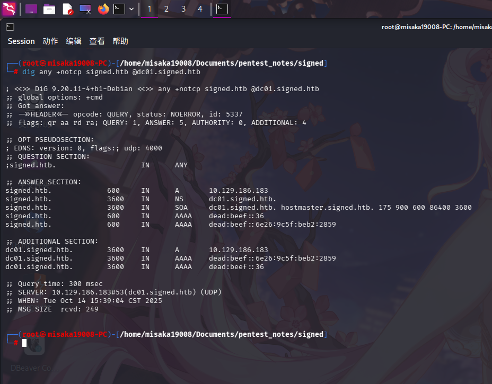Click the 'WHEN: Tue Oct 14' timestamp line
This screenshot has width=492, height=384.
84,301
